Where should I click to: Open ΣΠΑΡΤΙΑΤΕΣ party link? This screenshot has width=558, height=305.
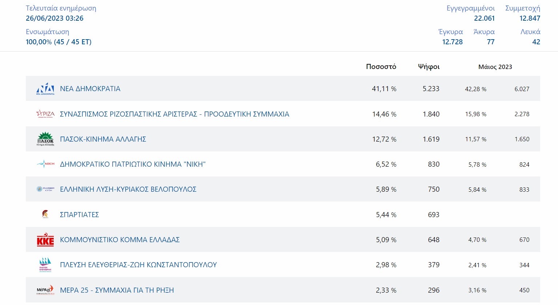pyautogui.click(x=79, y=215)
